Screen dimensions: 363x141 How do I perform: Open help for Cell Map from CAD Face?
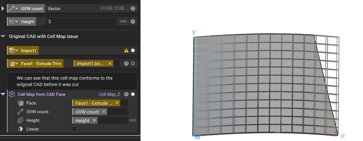pos(126,94)
